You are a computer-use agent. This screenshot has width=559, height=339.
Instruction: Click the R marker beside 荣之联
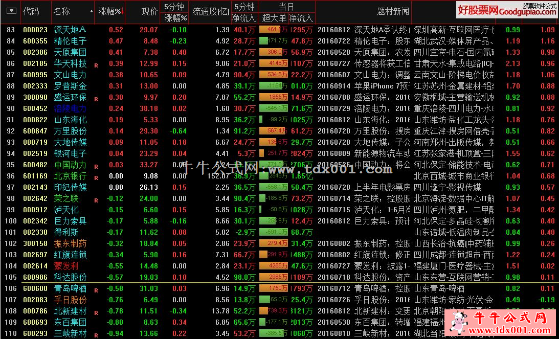tap(96, 201)
